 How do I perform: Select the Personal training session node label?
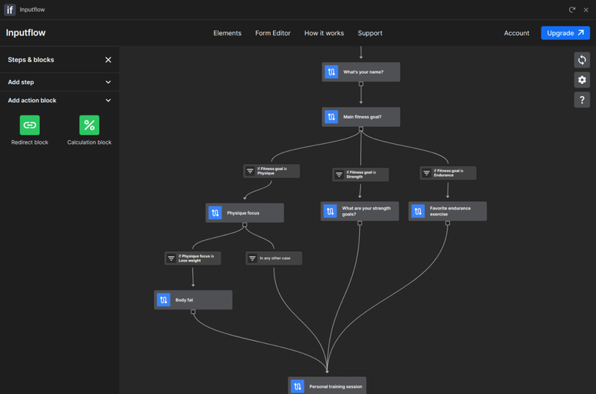(x=335, y=386)
